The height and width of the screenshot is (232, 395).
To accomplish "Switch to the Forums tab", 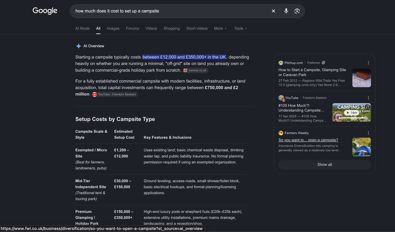I will (132, 28).
